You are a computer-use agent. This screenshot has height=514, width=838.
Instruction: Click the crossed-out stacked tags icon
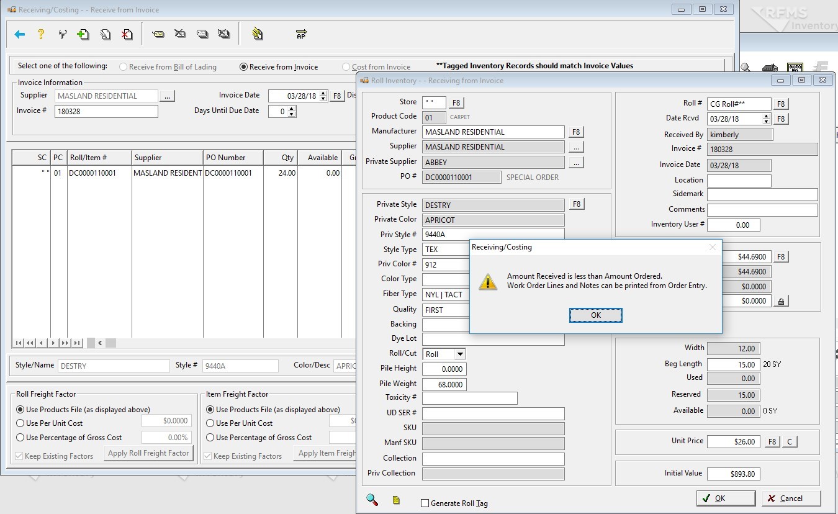pos(224,34)
